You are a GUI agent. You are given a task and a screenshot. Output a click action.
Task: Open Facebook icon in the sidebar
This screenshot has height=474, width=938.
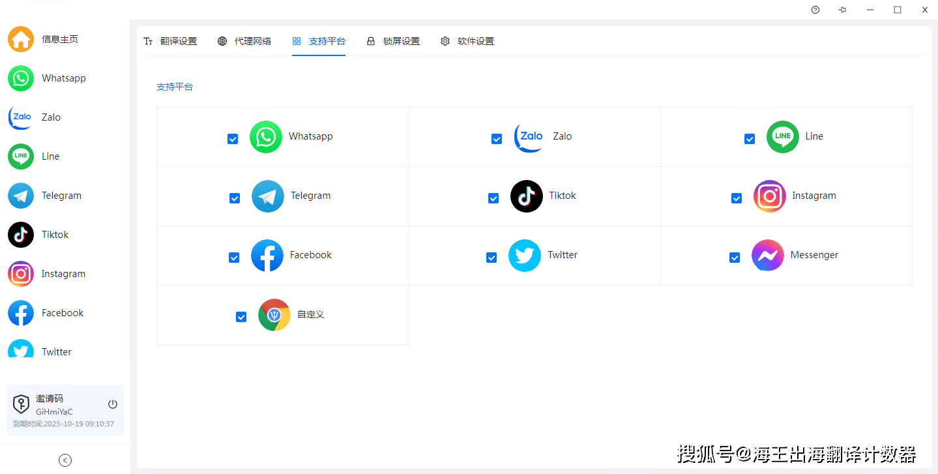coord(21,313)
